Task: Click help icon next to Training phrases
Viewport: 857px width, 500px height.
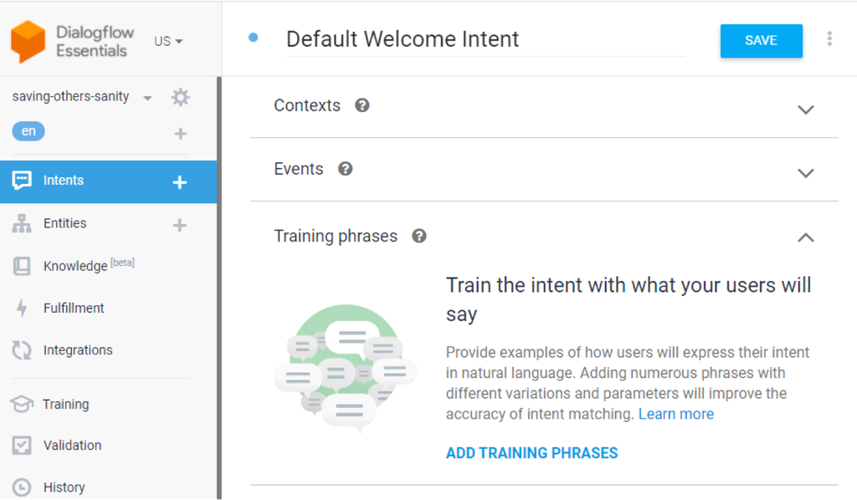Action: (419, 236)
